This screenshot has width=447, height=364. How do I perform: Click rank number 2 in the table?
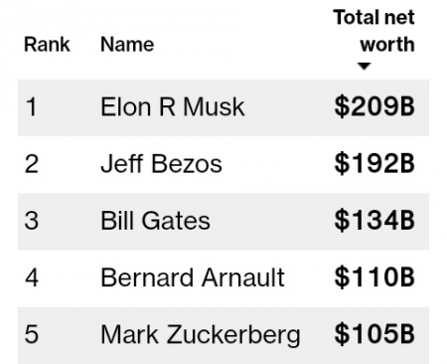(32, 164)
